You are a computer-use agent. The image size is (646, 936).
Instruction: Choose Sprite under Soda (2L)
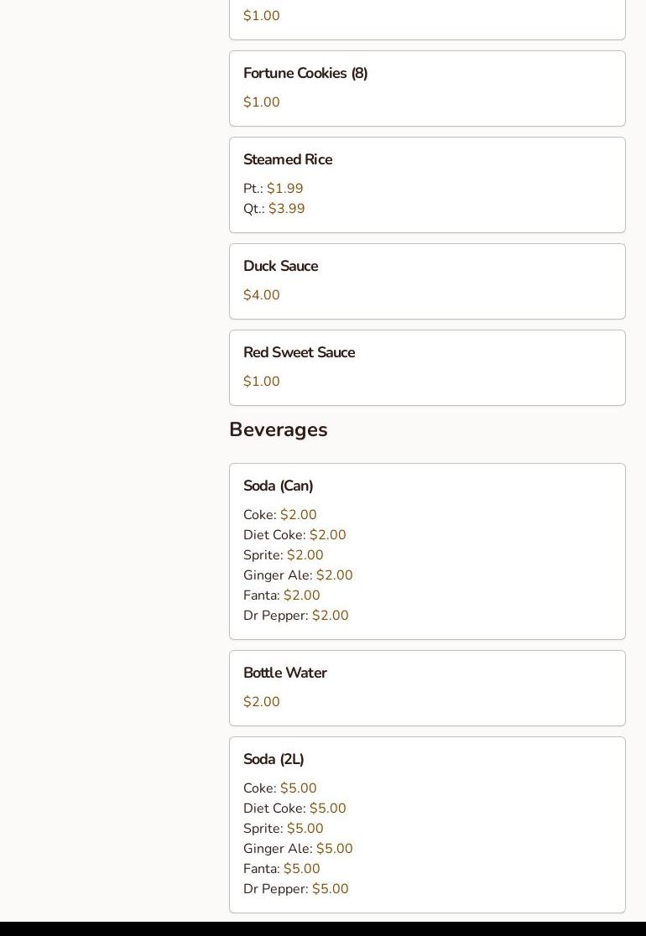[x=284, y=829]
